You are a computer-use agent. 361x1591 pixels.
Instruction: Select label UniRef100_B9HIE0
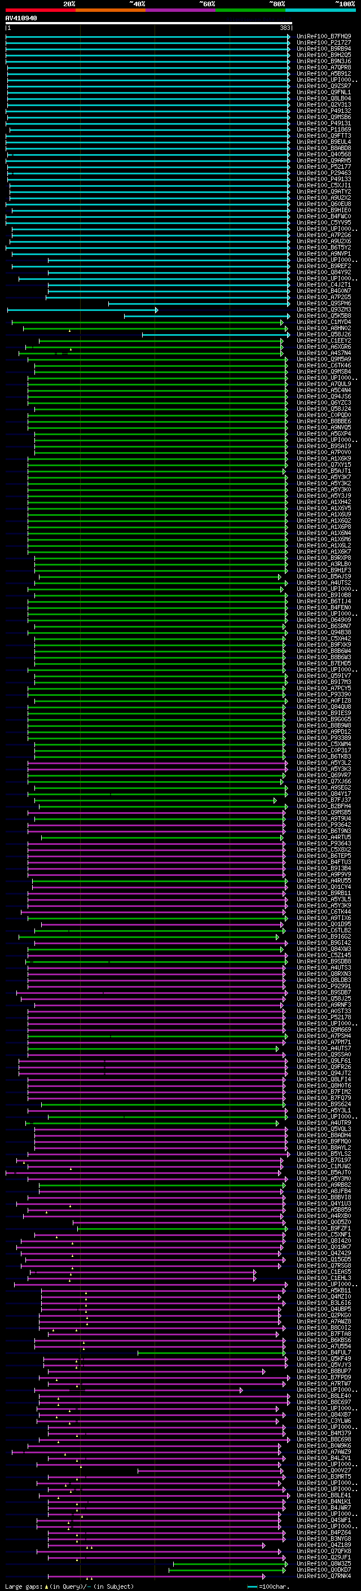click(x=323, y=210)
